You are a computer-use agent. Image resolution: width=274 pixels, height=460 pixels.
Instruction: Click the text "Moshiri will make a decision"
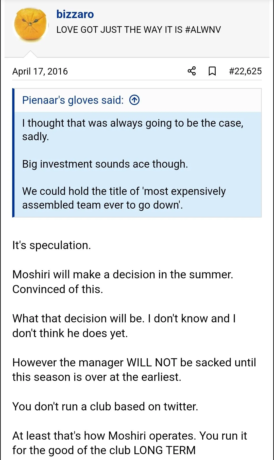(123, 275)
